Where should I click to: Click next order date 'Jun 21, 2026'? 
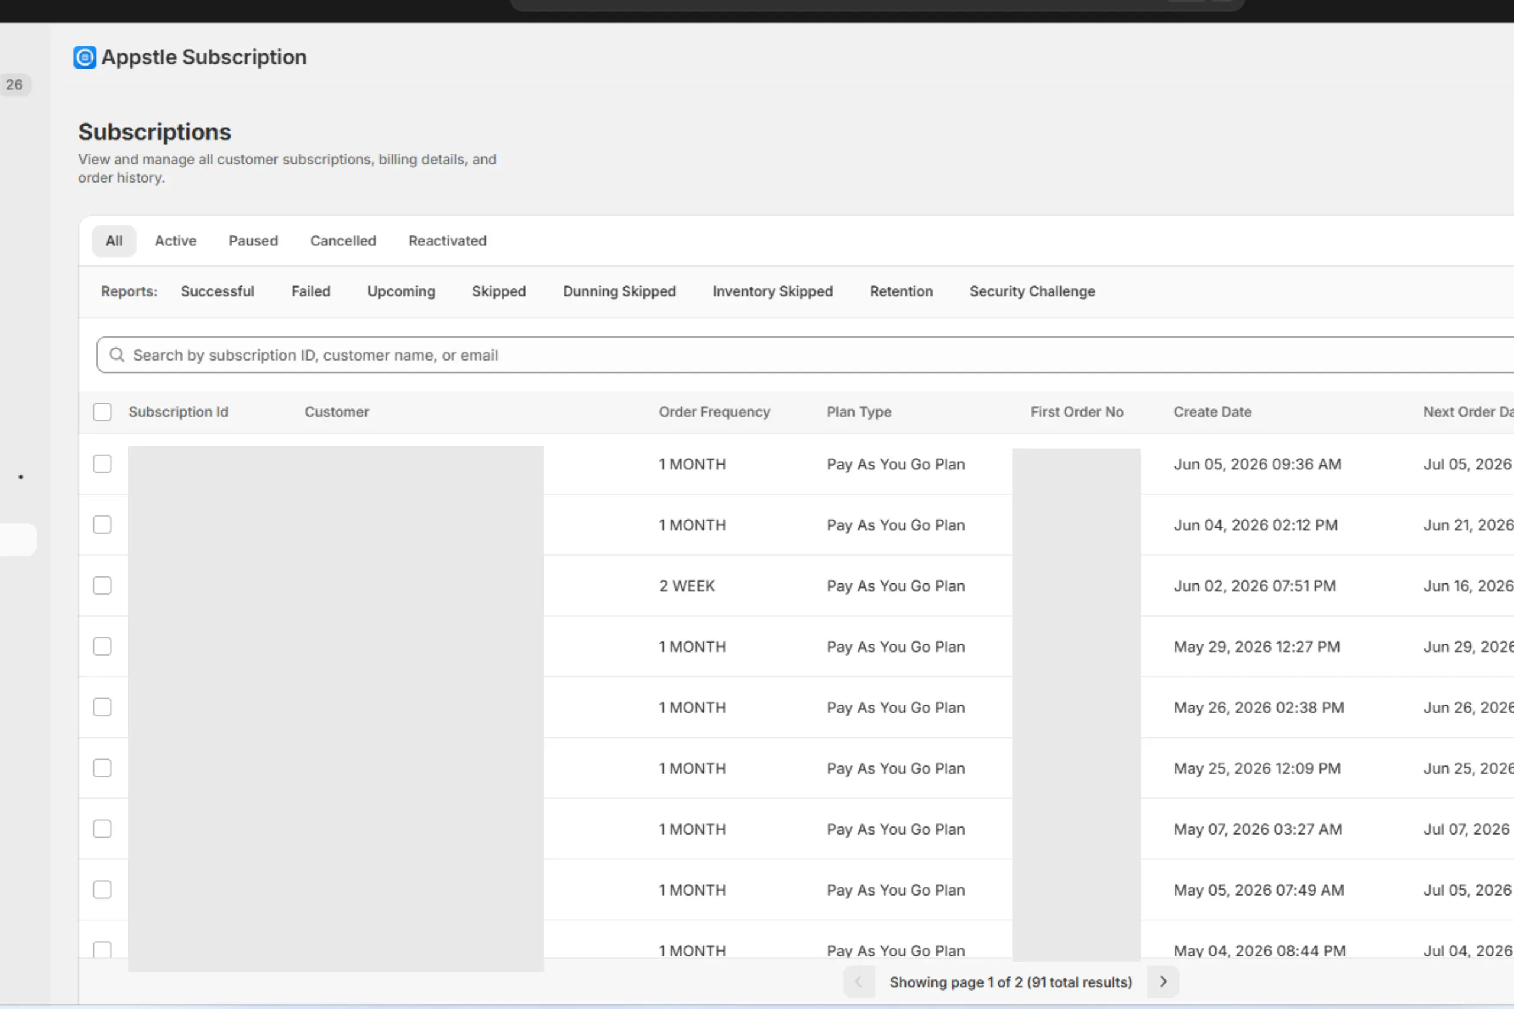(1468, 524)
